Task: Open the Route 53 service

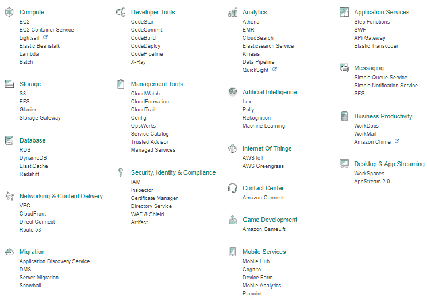Action: (x=30, y=230)
